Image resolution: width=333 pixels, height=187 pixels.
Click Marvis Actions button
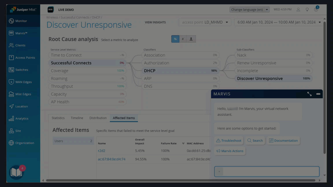230,151
